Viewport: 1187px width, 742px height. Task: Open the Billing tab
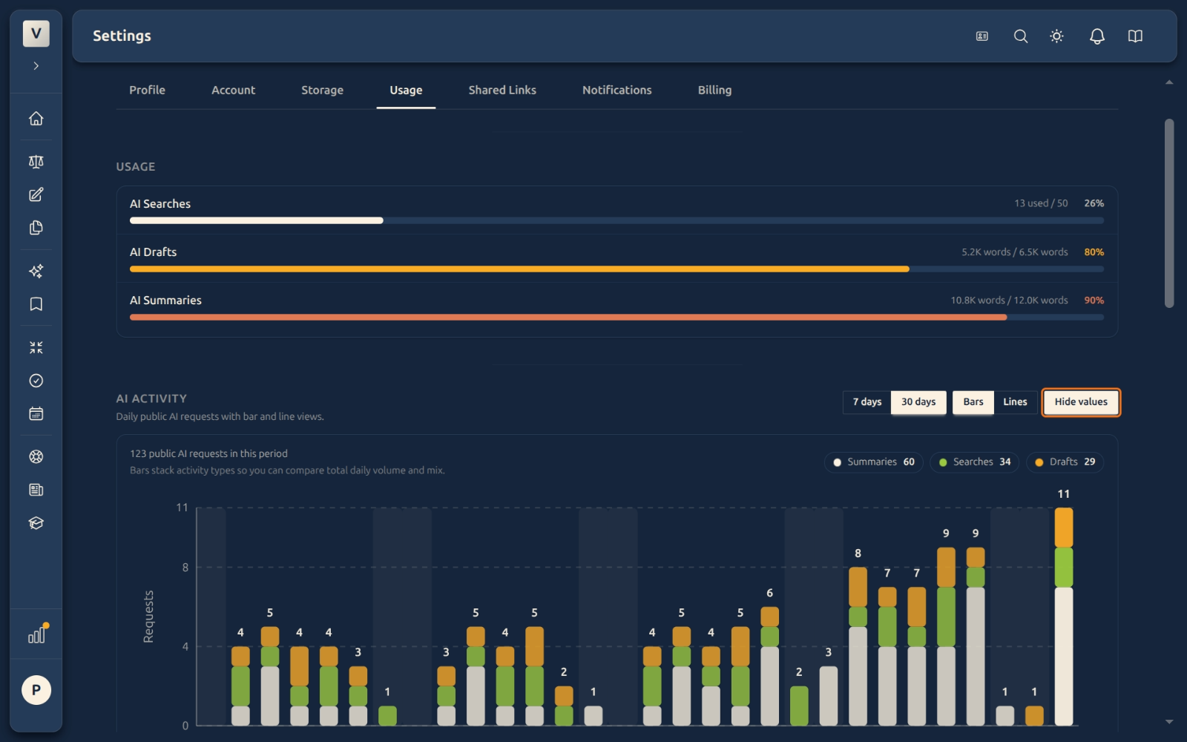tap(714, 90)
